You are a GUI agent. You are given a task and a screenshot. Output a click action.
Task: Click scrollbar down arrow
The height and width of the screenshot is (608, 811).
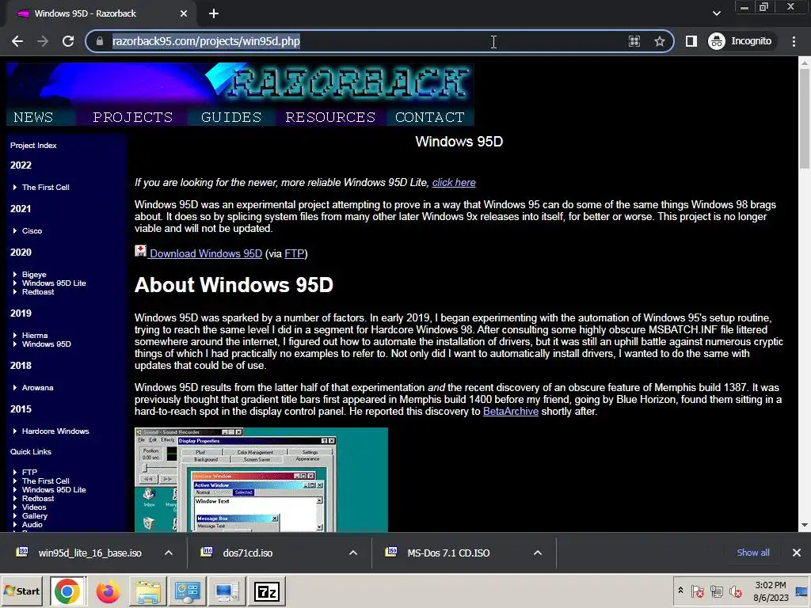tap(805, 526)
